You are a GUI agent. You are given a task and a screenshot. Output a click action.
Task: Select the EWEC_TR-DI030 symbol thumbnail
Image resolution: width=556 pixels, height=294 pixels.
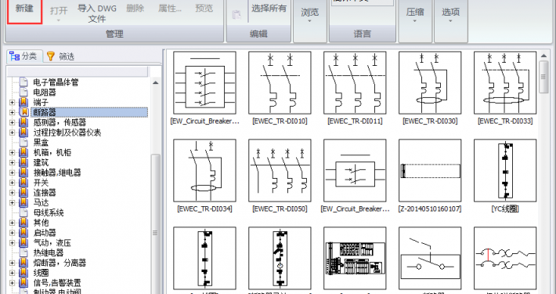coord(430,83)
